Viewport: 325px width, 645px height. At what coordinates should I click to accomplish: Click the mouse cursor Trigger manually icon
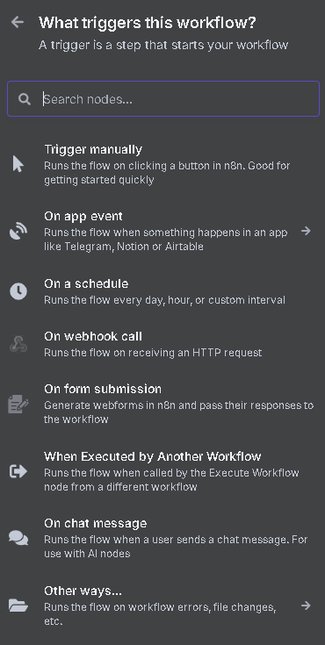click(x=18, y=164)
